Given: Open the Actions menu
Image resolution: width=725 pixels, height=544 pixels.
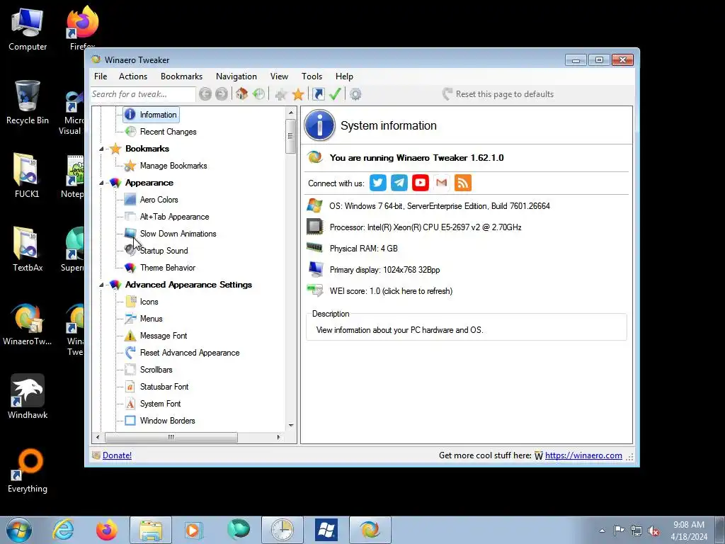Looking at the screenshot, I should coord(133,76).
